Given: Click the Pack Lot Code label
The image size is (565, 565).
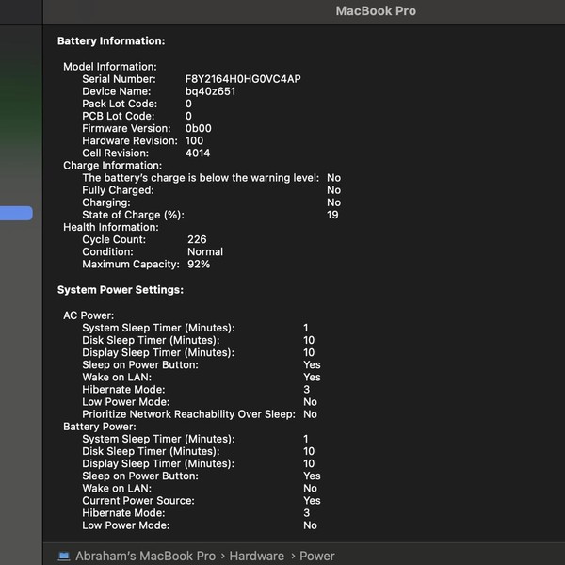Looking at the screenshot, I should click(x=120, y=104).
